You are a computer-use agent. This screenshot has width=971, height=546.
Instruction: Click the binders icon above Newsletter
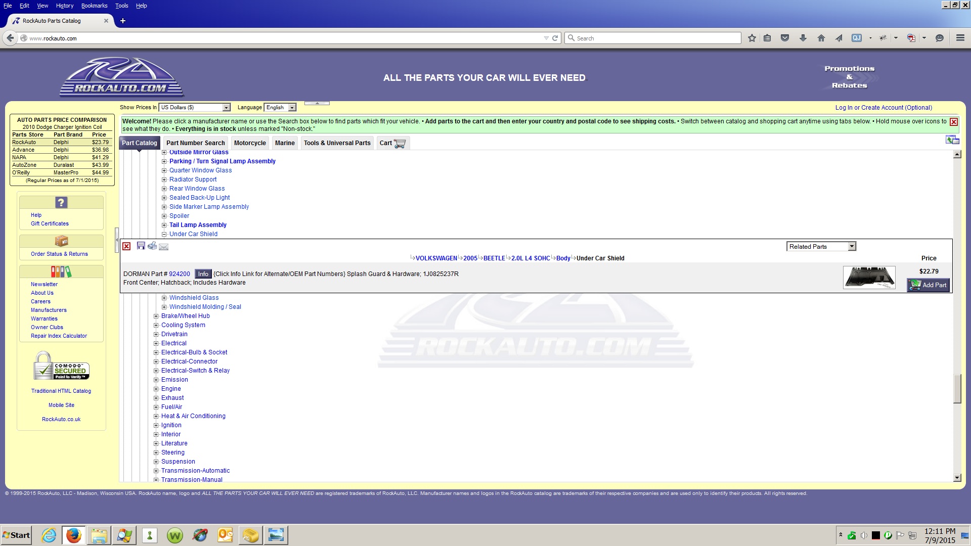click(61, 271)
